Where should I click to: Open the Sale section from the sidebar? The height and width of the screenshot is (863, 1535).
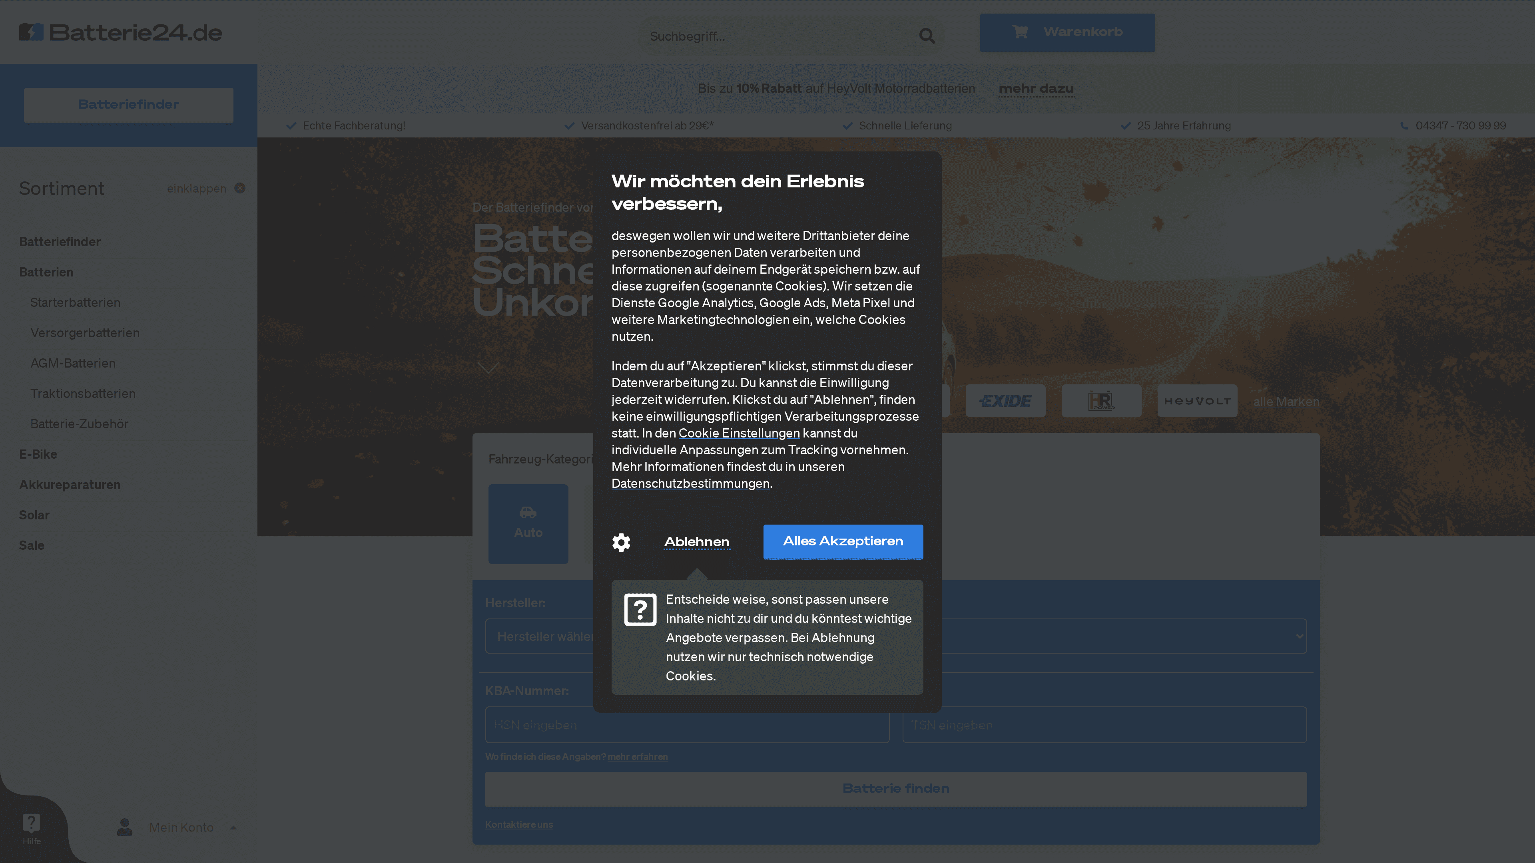point(32,545)
